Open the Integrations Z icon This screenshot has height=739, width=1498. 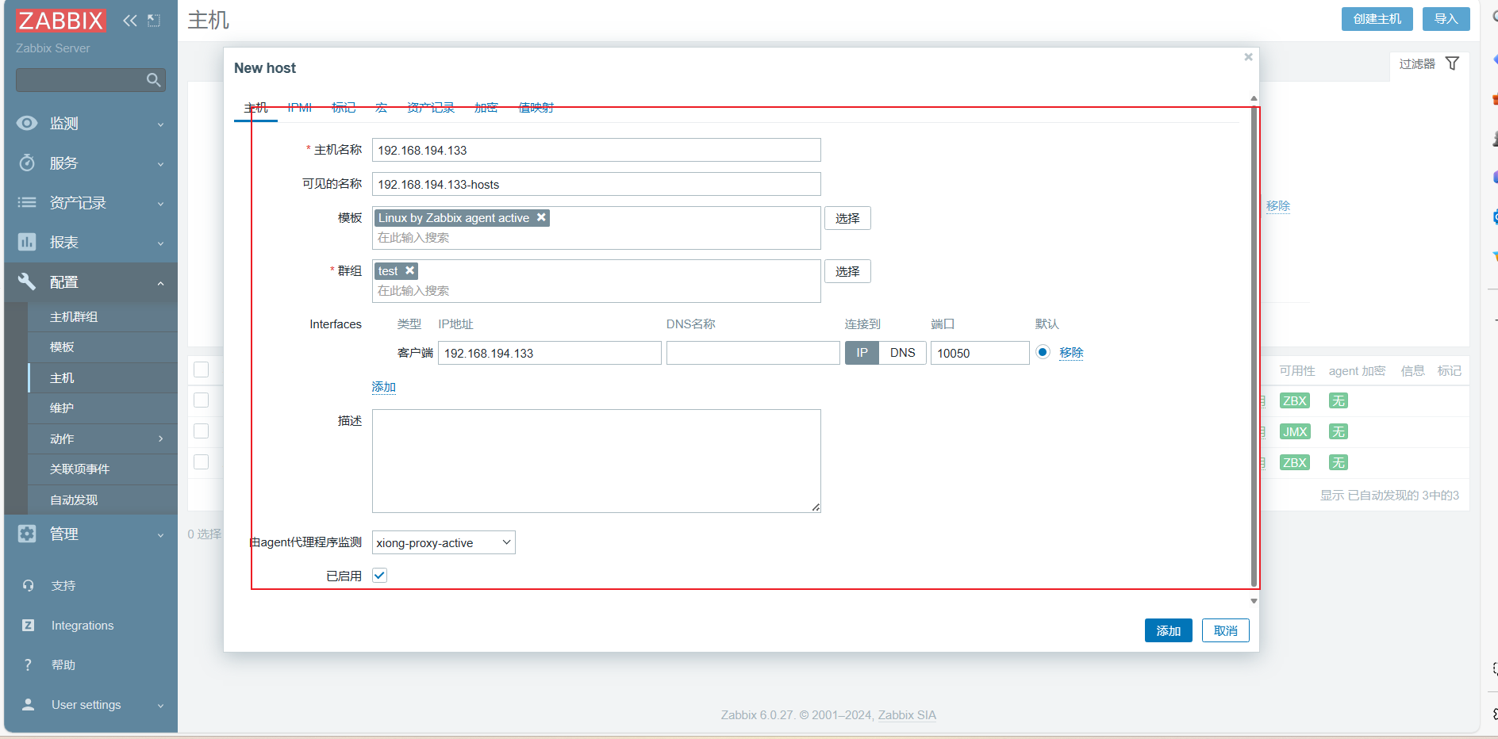point(28,625)
